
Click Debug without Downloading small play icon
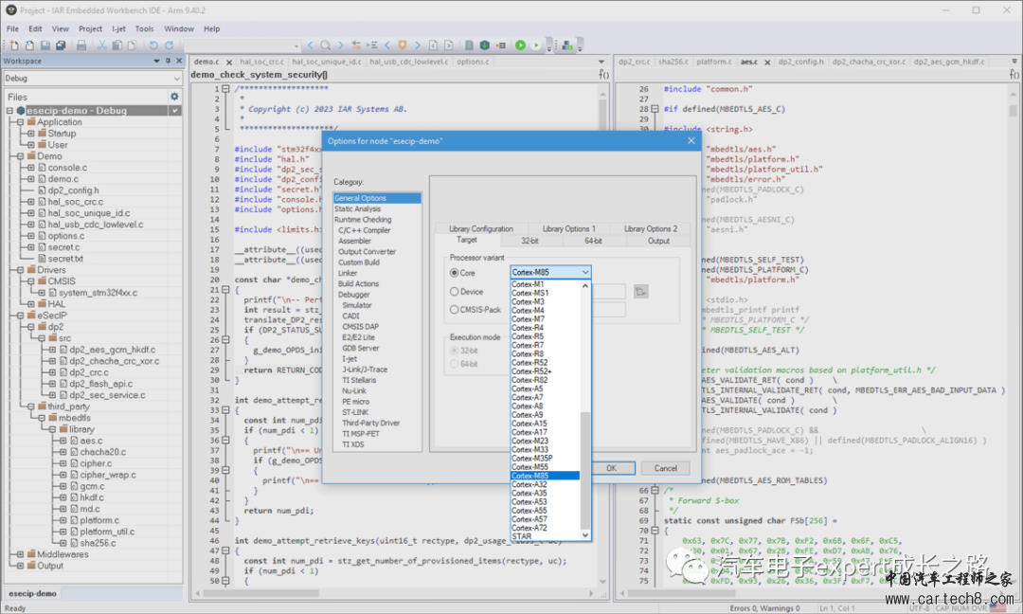click(x=536, y=45)
